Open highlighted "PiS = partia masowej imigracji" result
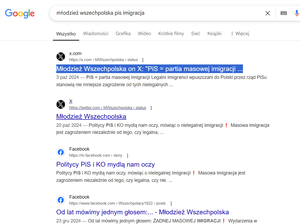This screenshot has width=300, height=224. [149, 69]
